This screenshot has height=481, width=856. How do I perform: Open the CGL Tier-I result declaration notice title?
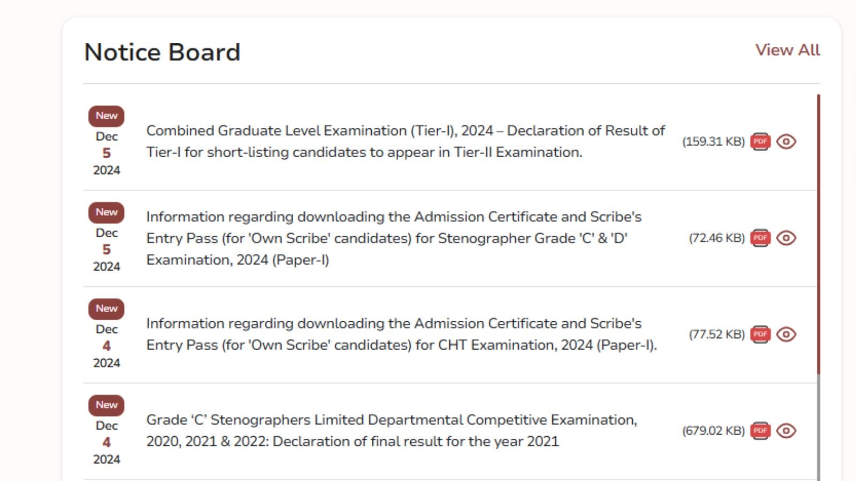406,141
